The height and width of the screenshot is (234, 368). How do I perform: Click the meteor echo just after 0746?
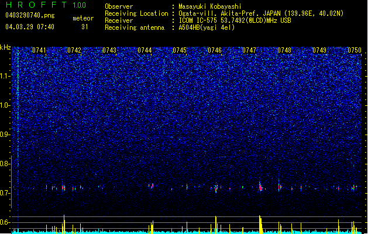pos(216,188)
